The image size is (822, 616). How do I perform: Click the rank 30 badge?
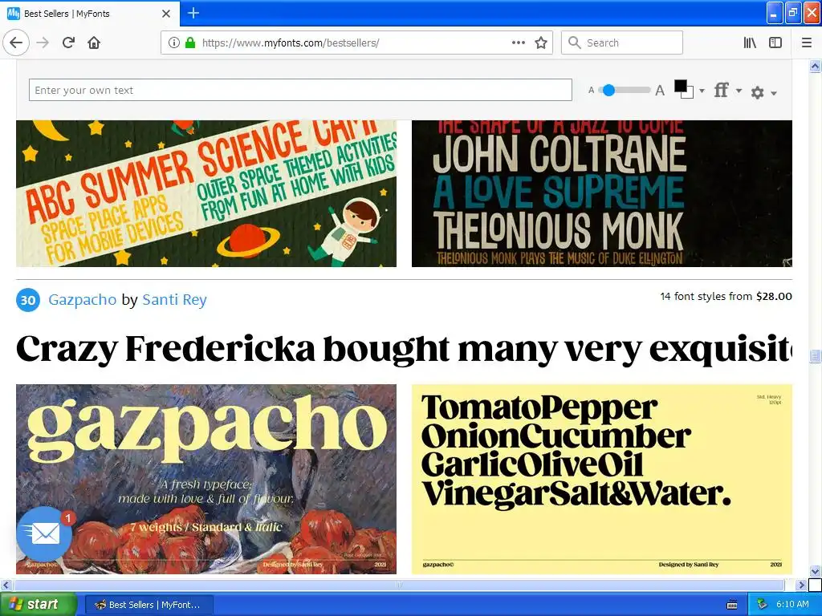click(x=28, y=300)
